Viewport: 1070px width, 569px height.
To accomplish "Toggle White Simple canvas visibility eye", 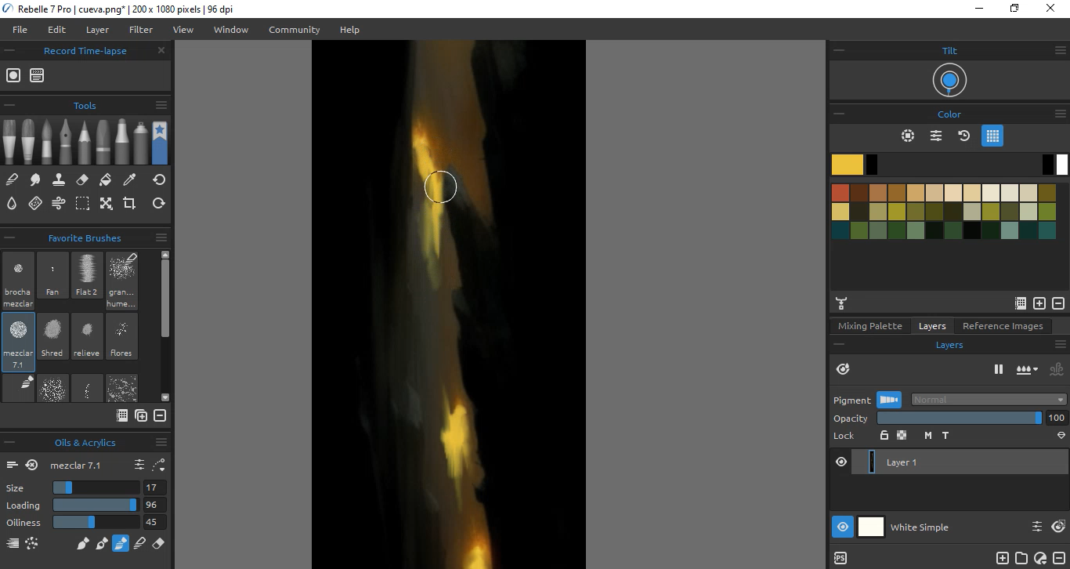I will click(843, 527).
